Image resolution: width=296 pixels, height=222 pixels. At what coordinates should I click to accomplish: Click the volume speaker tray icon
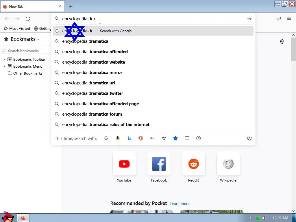(x=264, y=218)
